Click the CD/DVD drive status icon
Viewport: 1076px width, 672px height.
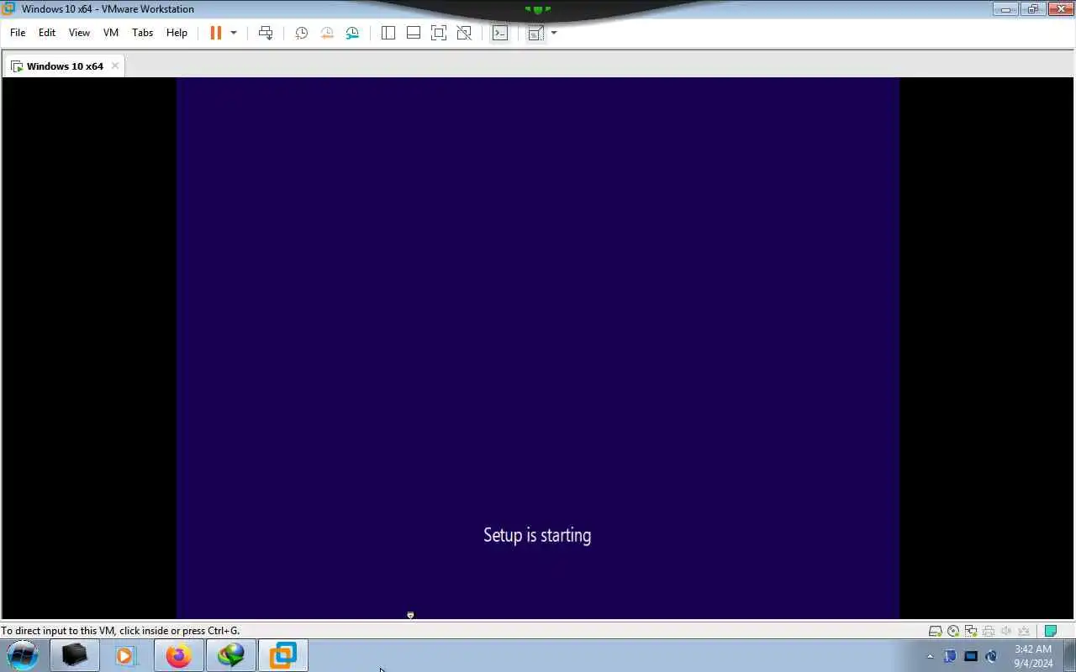[953, 631]
